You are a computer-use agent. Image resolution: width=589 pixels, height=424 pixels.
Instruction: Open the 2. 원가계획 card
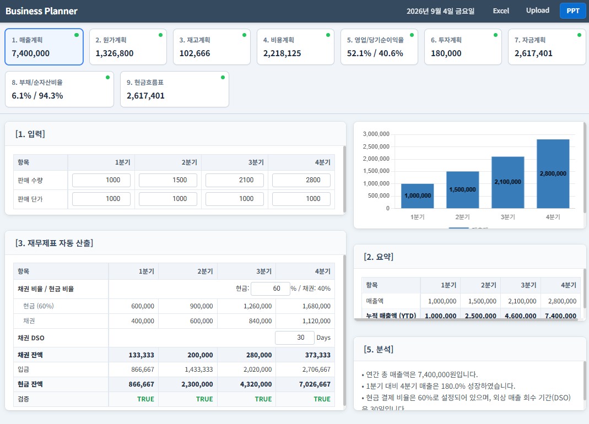click(128, 47)
